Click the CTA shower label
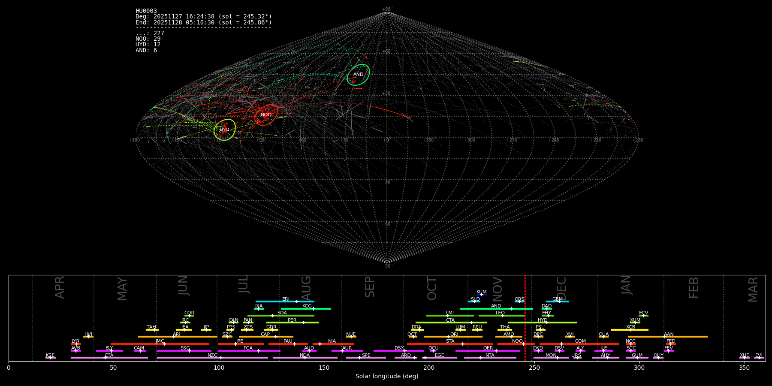This screenshot has width=772, height=386. coord(450,320)
